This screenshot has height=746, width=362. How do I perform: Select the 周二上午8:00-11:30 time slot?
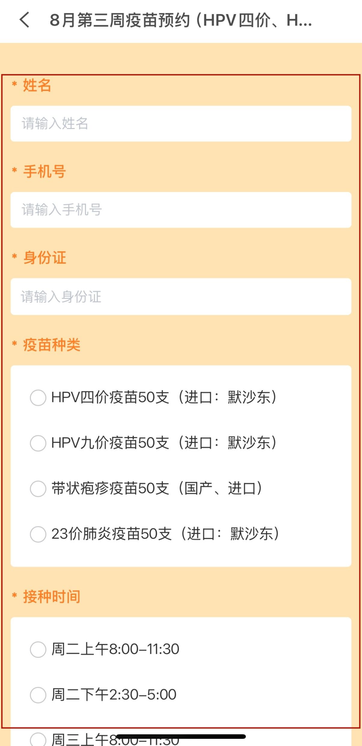coord(38,649)
